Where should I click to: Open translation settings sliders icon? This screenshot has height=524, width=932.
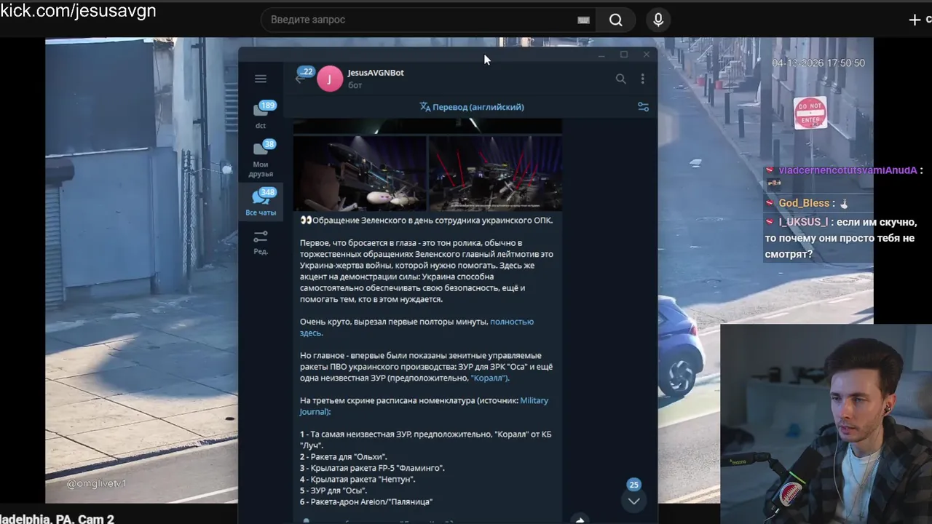(643, 107)
